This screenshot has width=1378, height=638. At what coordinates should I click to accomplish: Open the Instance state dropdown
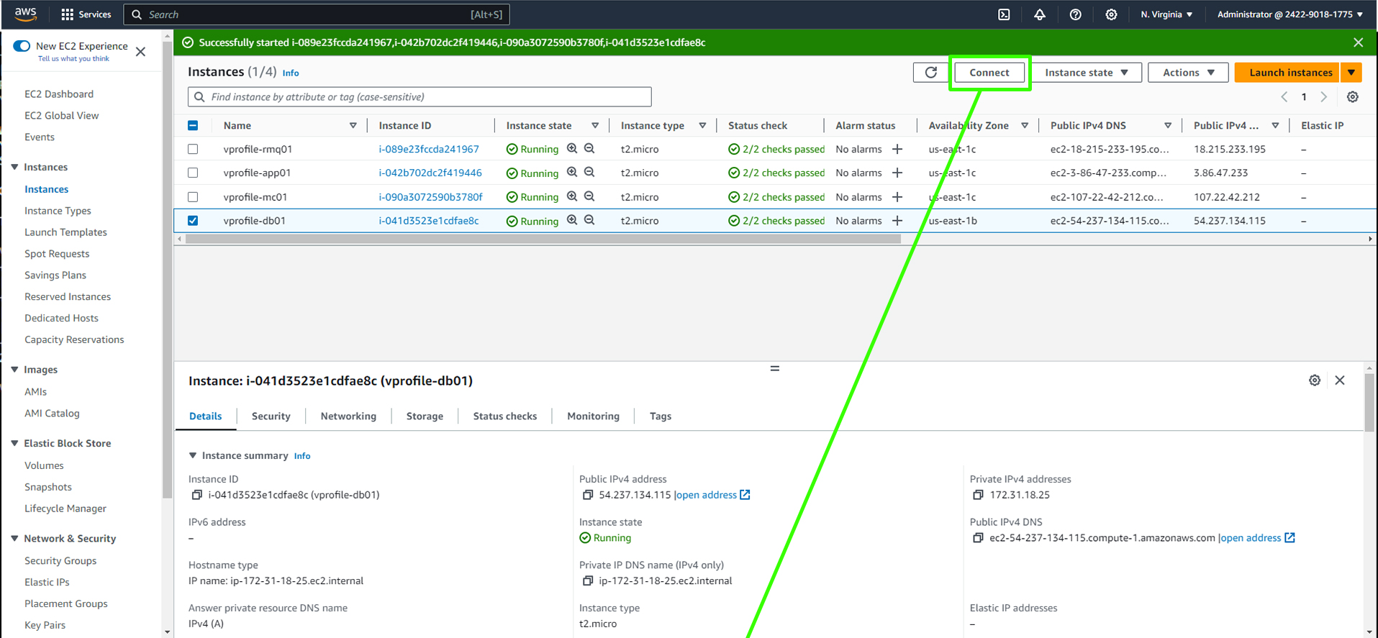(x=1087, y=73)
